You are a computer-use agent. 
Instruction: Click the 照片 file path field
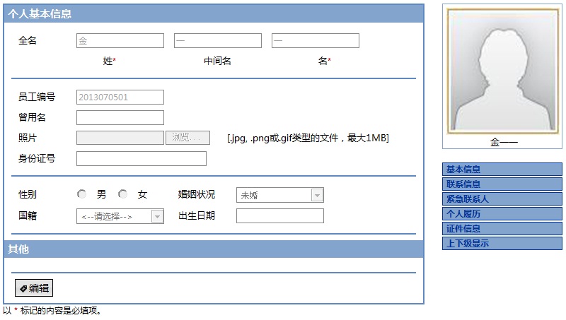(120, 138)
